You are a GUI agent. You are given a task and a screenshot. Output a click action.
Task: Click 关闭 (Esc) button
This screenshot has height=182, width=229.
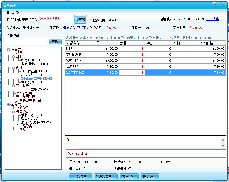pos(150,177)
